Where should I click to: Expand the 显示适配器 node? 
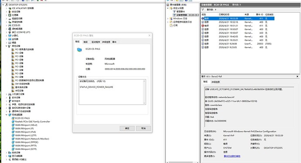pyautogui.click(x=7, y=156)
